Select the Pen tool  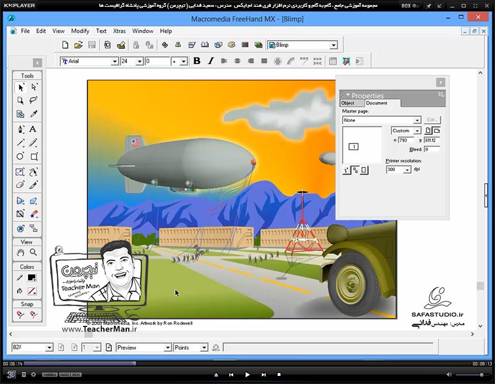click(20, 129)
